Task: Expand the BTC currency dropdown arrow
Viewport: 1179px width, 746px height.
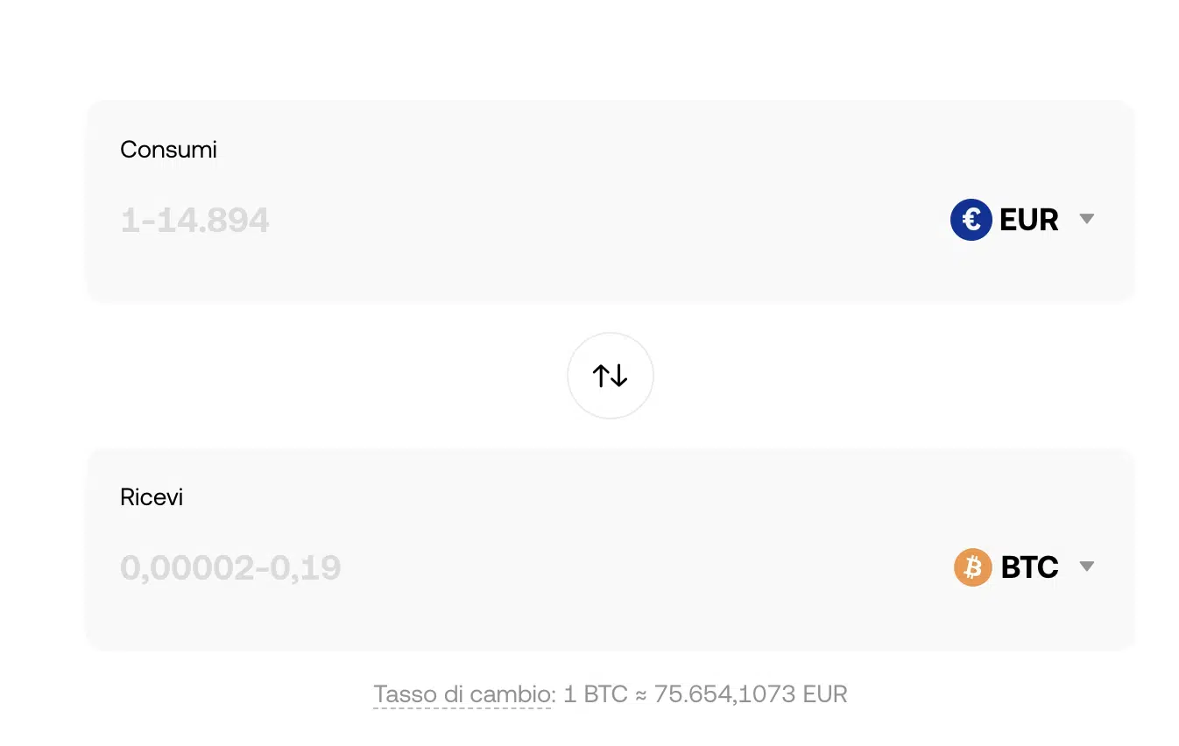Action: (1087, 567)
